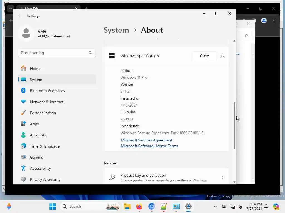Open Accessibility settings
The image size is (285, 213).
(57, 168)
